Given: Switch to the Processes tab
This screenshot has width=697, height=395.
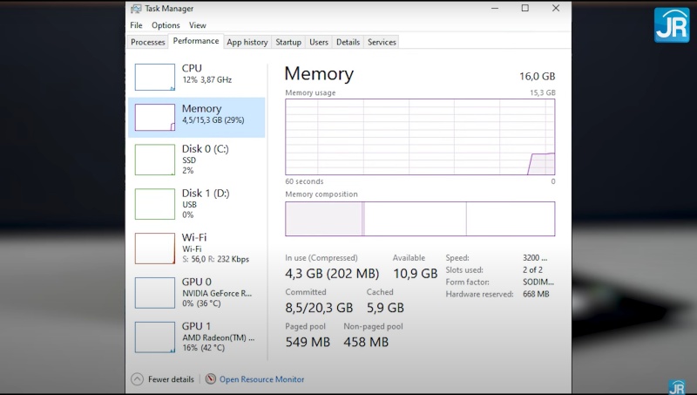Looking at the screenshot, I should pos(147,42).
